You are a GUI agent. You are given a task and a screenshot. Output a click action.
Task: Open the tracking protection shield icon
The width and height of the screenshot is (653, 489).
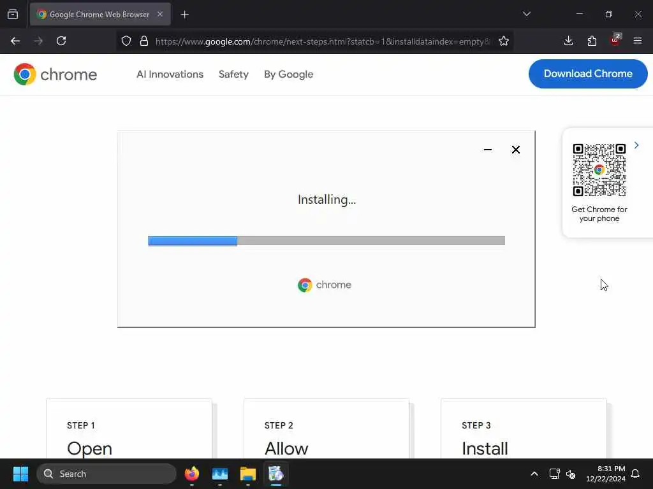coord(126,41)
